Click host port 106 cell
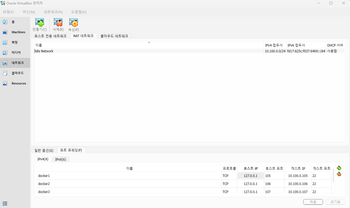Screen dimensions: 350x208 [274, 184]
